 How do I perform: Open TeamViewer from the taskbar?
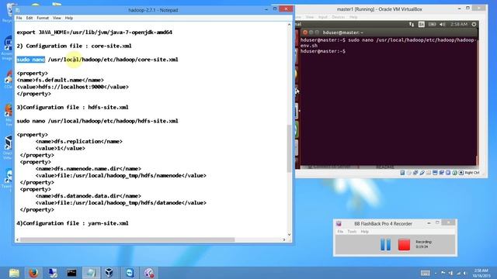click(130, 273)
